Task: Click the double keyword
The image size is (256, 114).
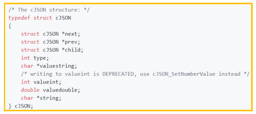Action: coord(30,90)
